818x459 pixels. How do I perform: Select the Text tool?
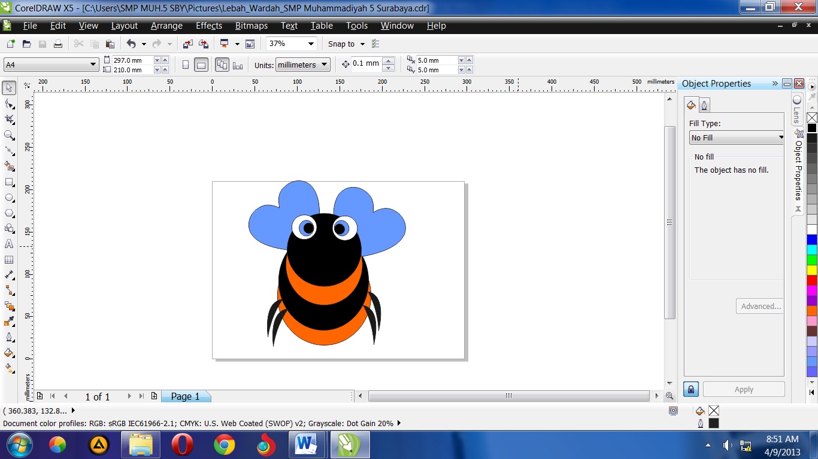[x=9, y=244]
